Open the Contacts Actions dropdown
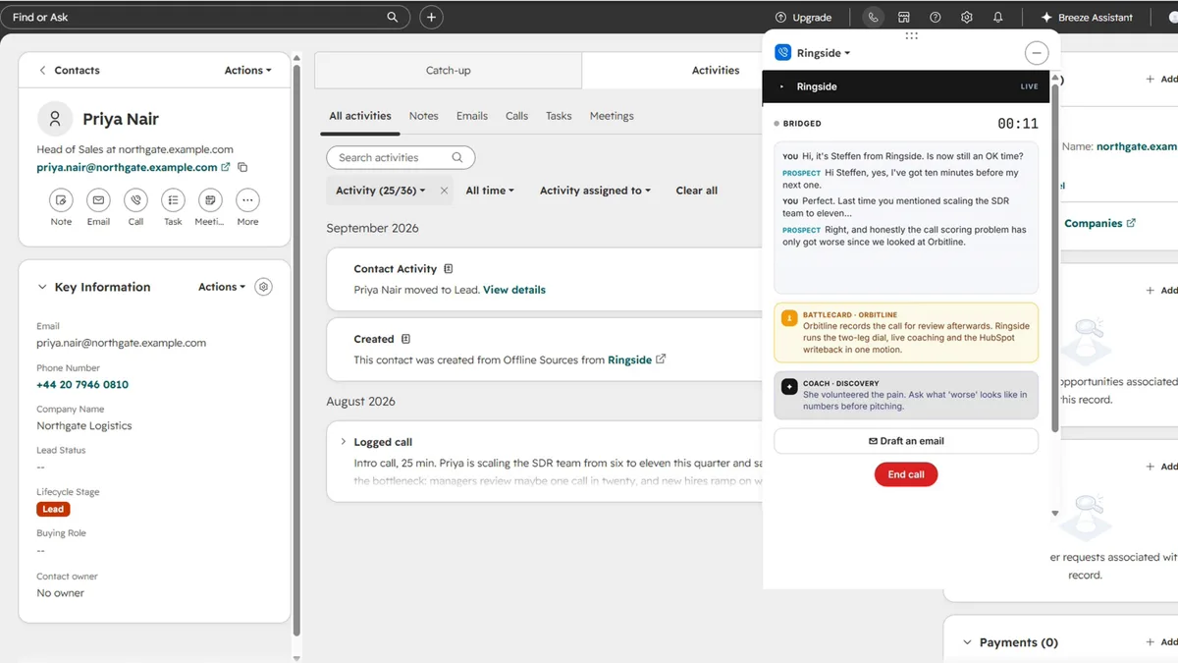This screenshot has width=1178, height=663. [247, 71]
